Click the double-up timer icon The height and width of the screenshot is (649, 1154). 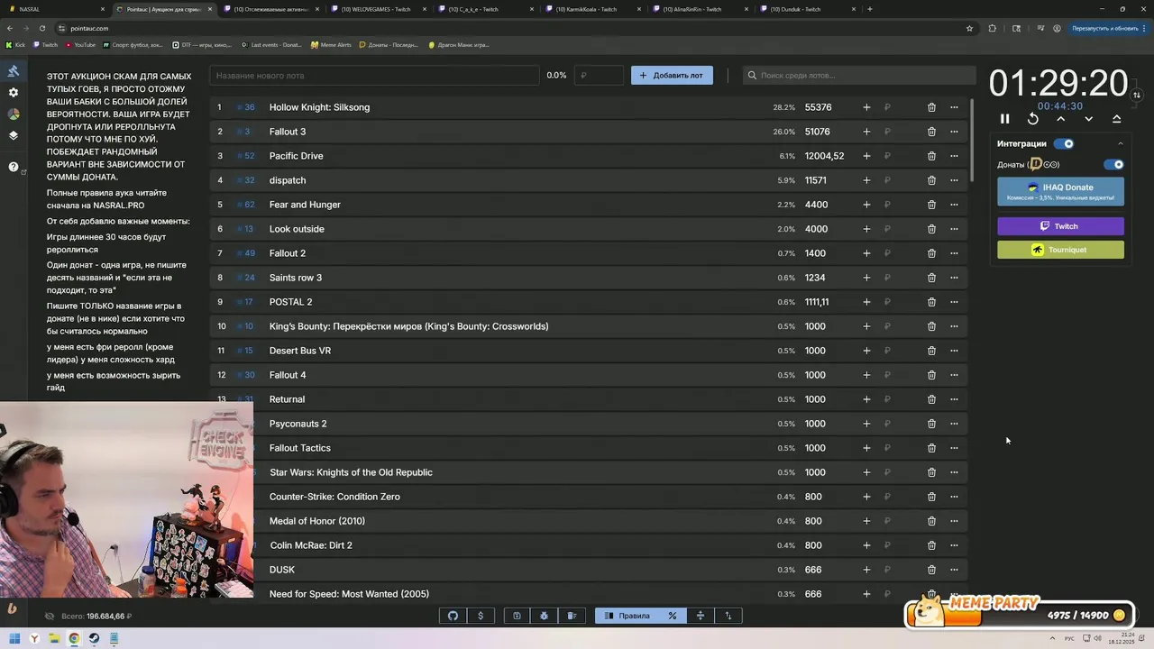pyautogui.click(x=1116, y=119)
